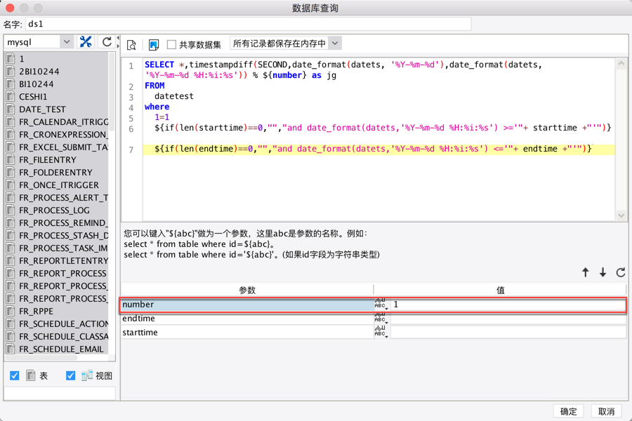Click the save as stored procedure icon
The height and width of the screenshot is (421, 632).
(154, 45)
